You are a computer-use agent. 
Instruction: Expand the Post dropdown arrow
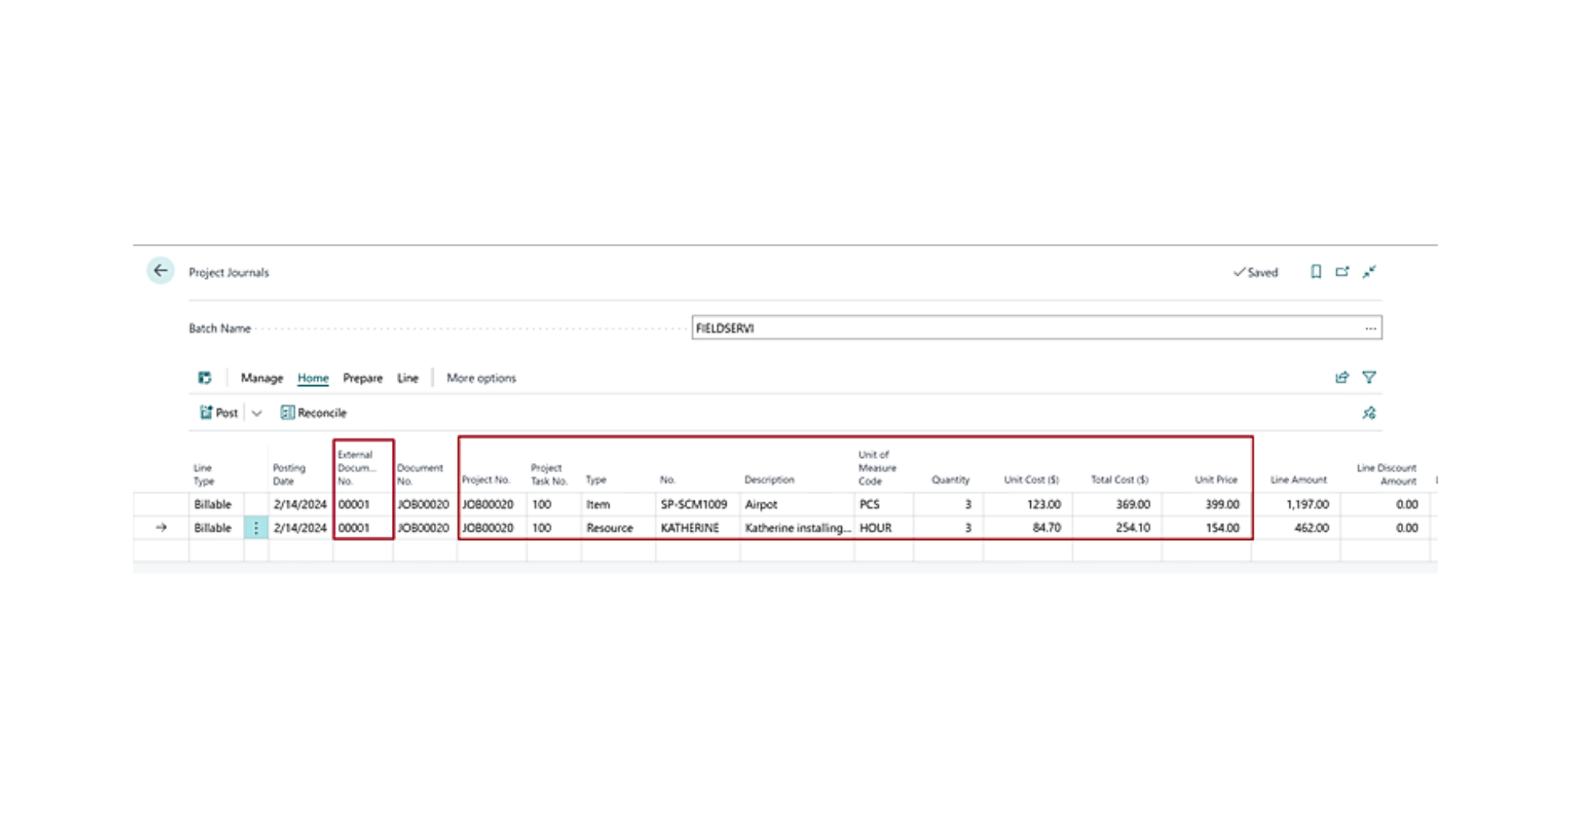point(257,413)
